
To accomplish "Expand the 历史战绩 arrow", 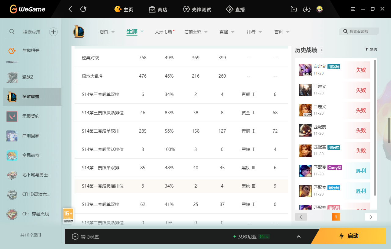I will (322, 50).
